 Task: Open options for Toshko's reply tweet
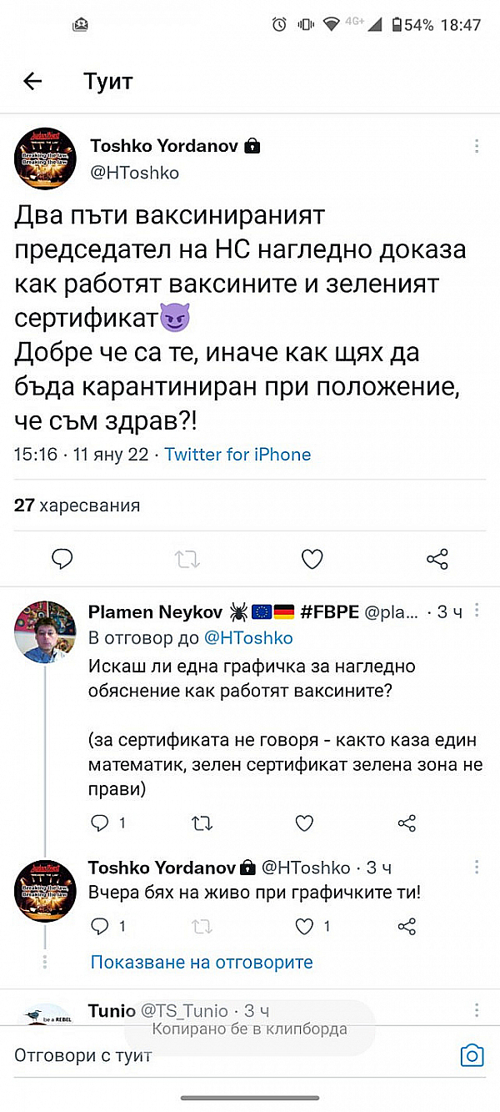(x=477, y=868)
